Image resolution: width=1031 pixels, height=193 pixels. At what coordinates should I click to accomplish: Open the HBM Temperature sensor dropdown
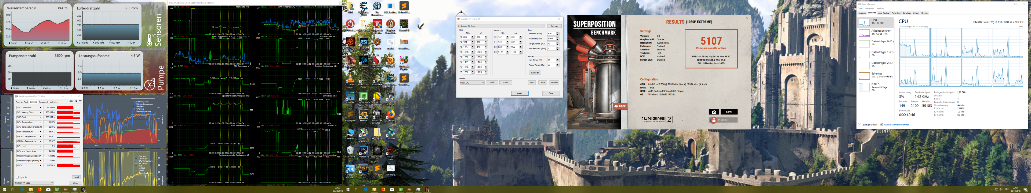[x=29, y=132]
